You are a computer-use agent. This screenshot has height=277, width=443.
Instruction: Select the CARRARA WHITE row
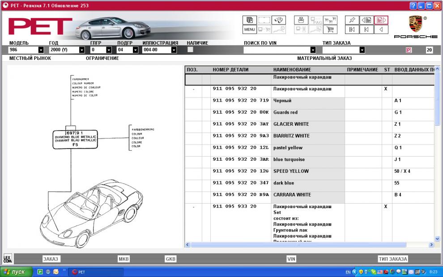tap(309, 198)
